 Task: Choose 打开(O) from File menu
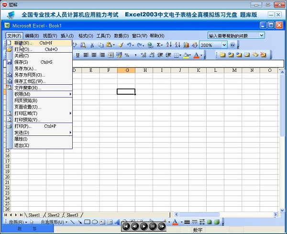pos(39,49)
